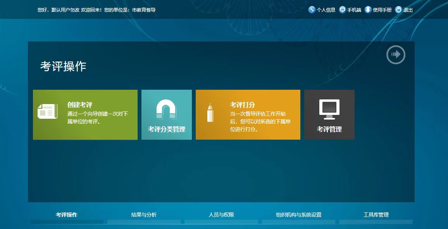Click the monitor icon on 考评管理 tile
Screen dimensions: 448x229
329,109
